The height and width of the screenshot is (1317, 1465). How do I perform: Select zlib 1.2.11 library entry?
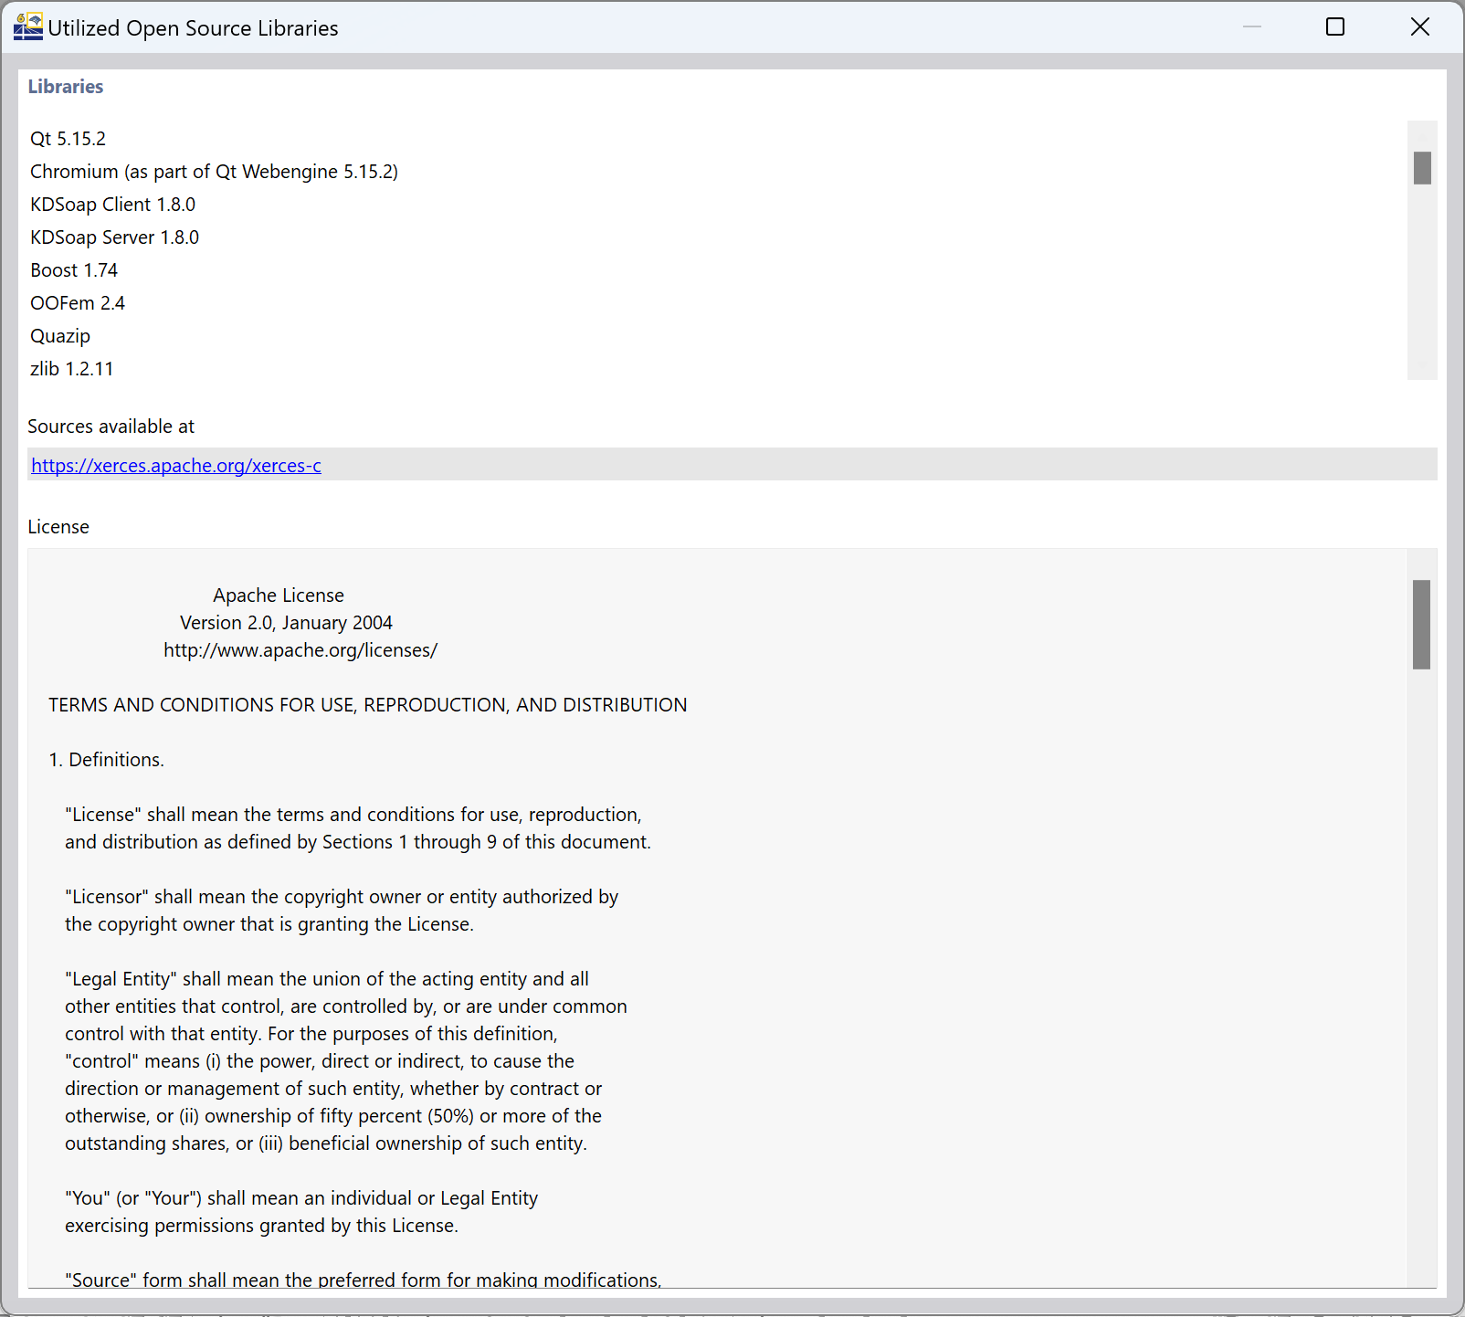click(71, 369)
